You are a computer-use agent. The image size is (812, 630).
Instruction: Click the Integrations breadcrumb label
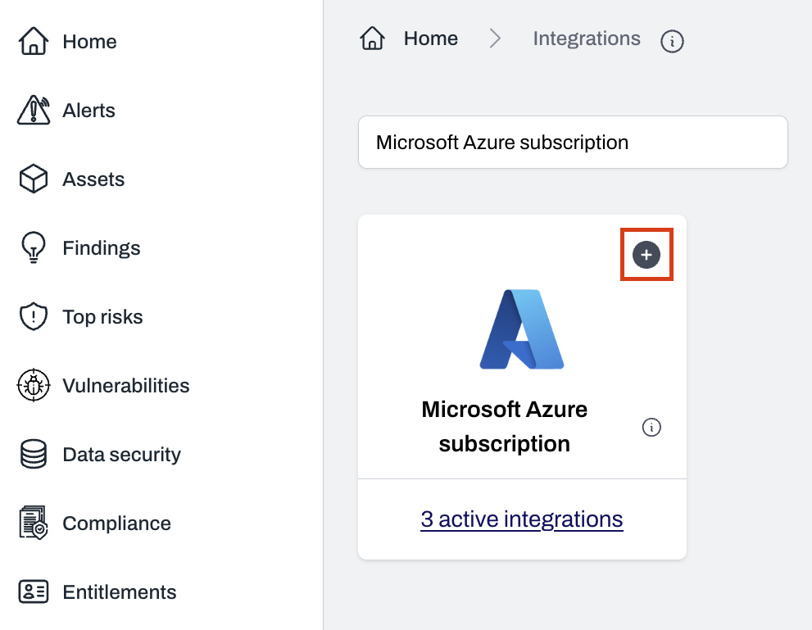586,39
